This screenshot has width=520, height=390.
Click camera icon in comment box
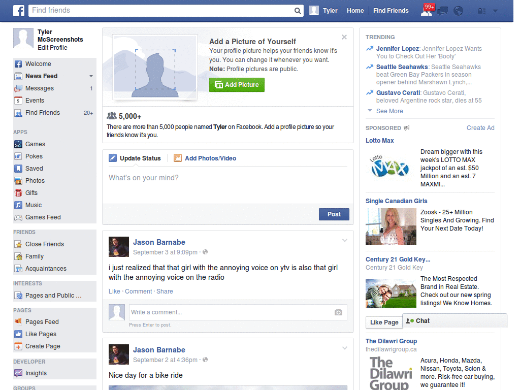[338, 312]
